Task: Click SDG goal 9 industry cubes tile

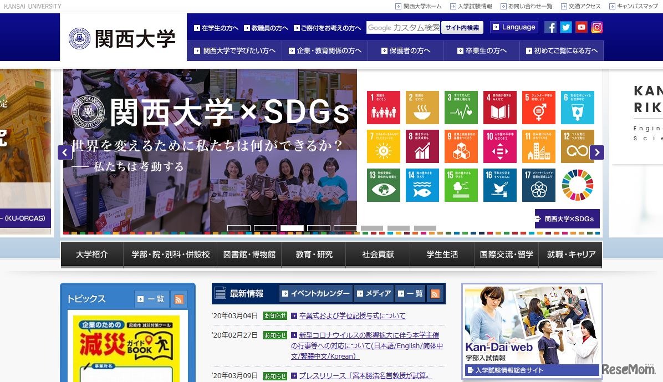Action: point(461,146)
